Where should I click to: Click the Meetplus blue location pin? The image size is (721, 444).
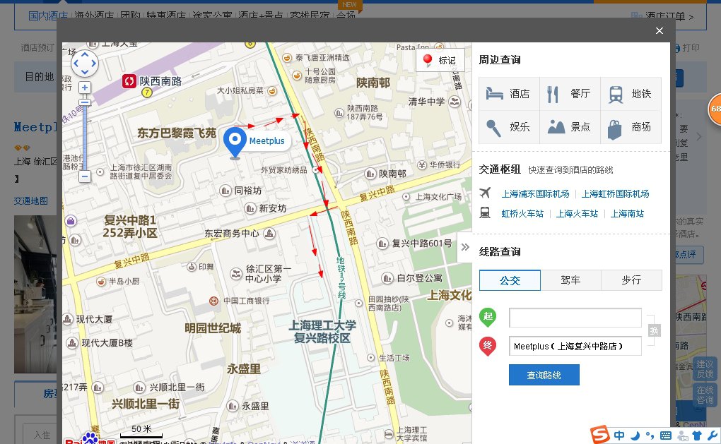click(x=235, y=143)
